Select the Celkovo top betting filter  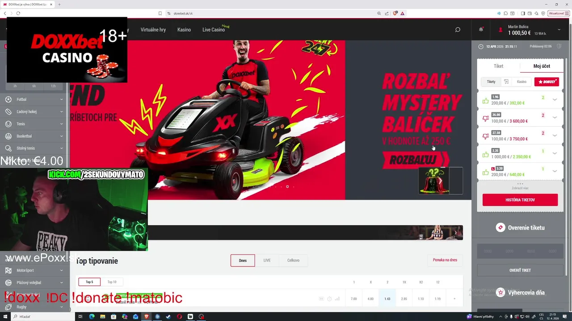293,260
